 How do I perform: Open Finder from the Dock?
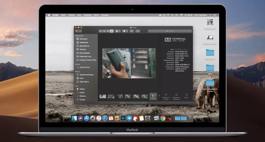click(x=74, y=118)
